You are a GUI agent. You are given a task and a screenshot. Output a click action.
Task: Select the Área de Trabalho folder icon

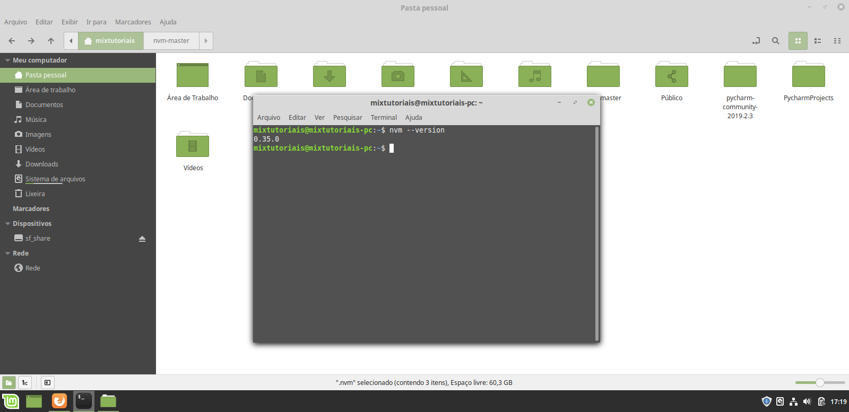click(x=193, y=75)
